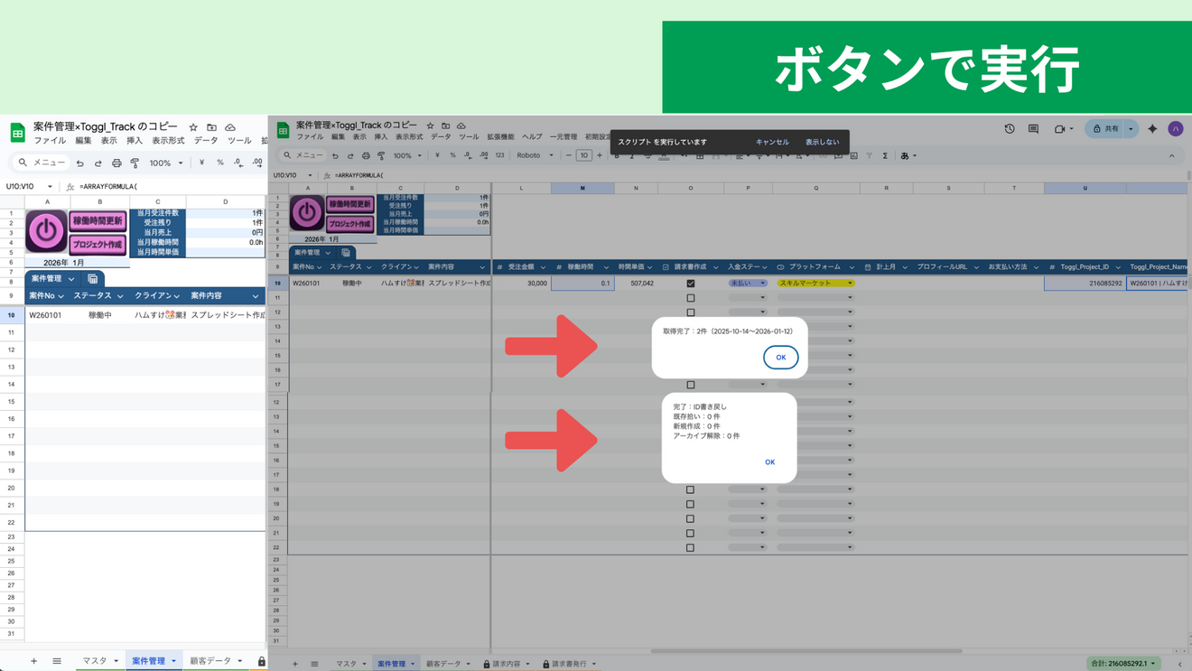Click cell W260101 in left window

coord(46,315)
